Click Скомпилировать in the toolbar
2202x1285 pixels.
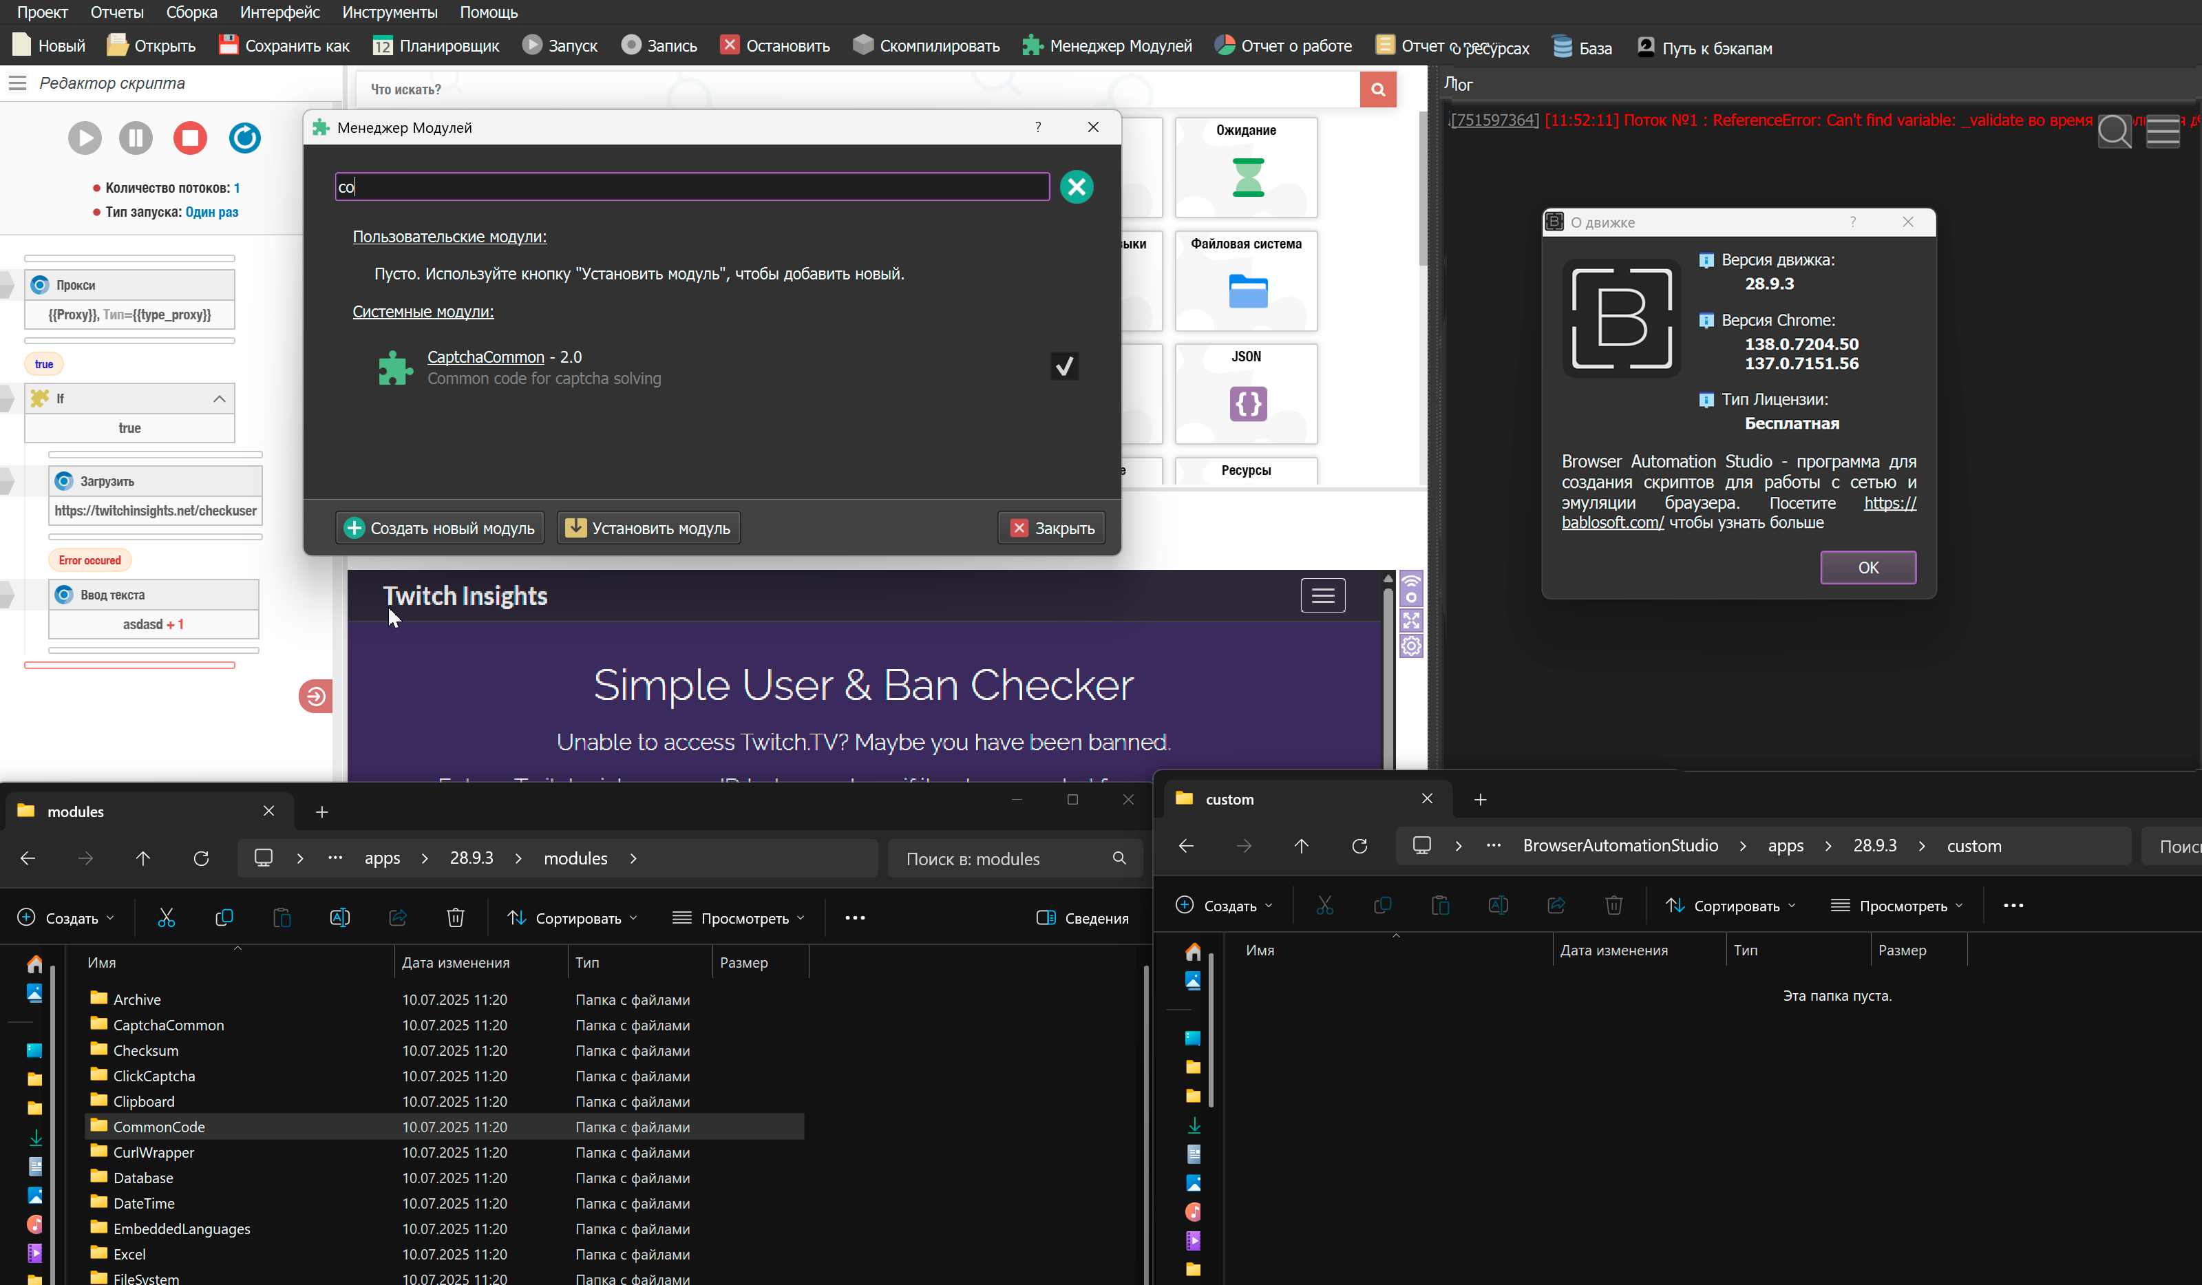[x=927, y=46]
